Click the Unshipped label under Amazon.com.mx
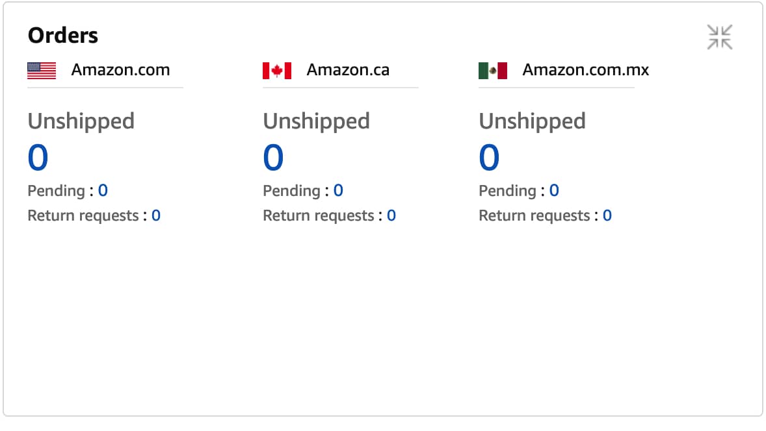Image resolution: width=766 pixels, height=431 pixels. click(532, 121)
